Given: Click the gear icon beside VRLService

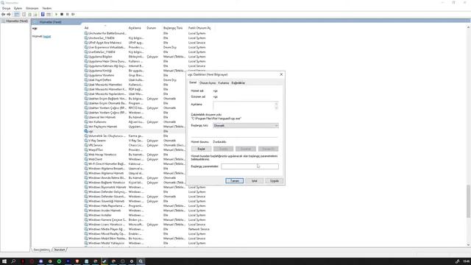Looking at the screenshot, I should (86, 145).
